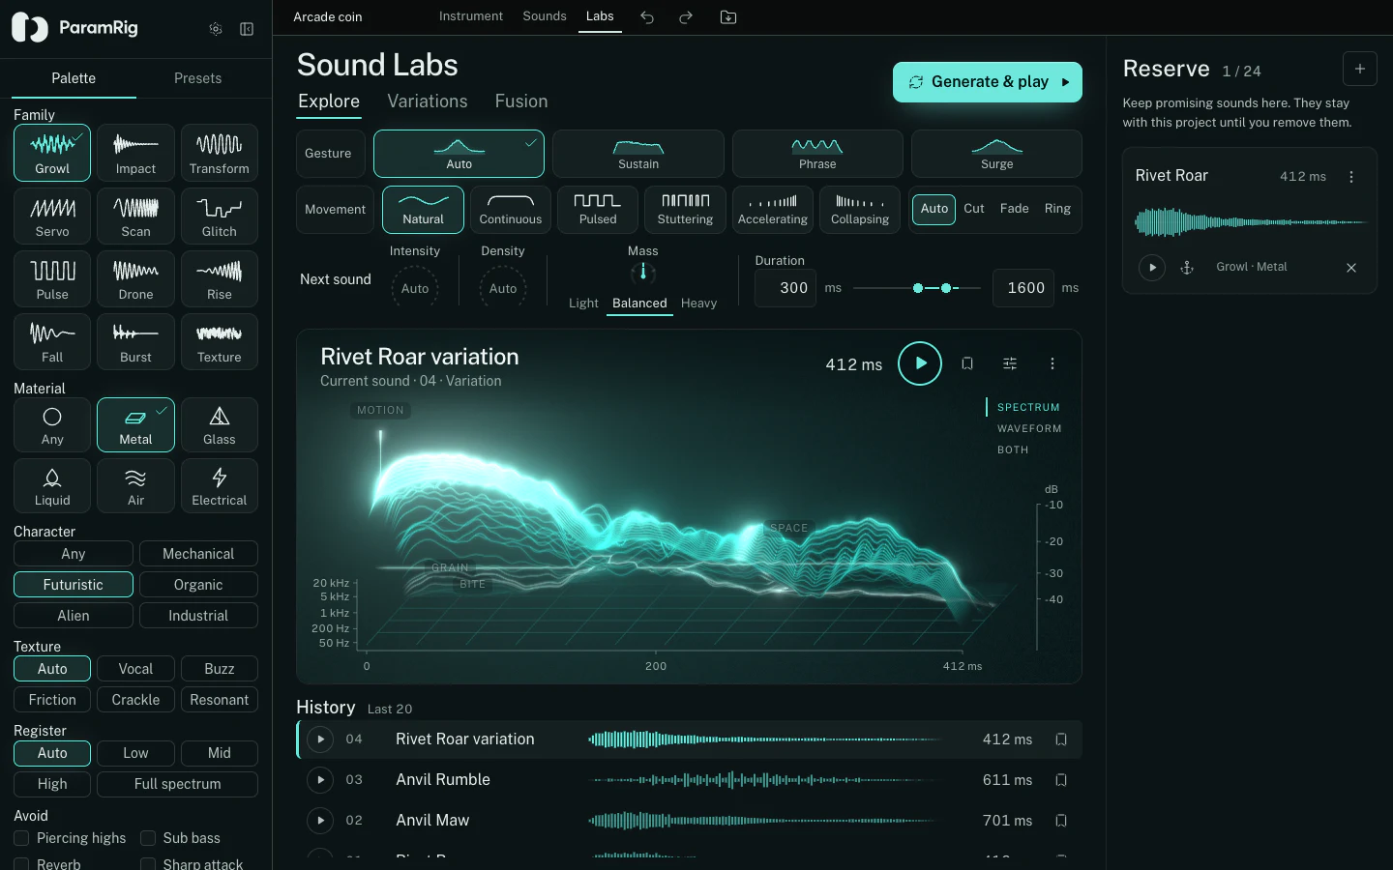Play Anvil Maw in History

pos(320,821)
